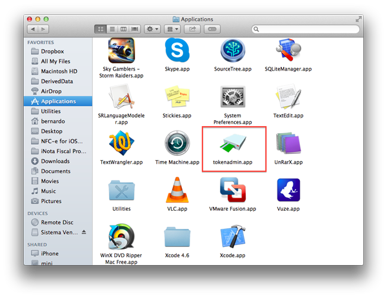Open Desktop in the sidebar

pos(58,131)
